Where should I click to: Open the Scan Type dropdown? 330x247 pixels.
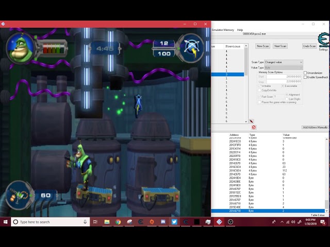(284, 62)
